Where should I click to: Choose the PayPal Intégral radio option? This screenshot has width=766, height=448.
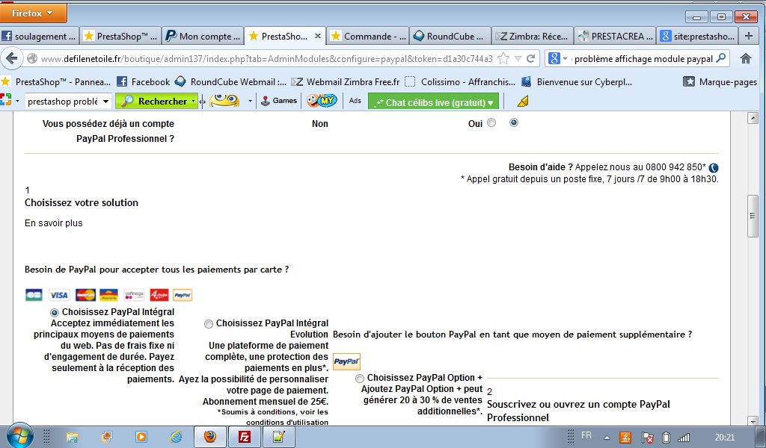pyautogui.click(x=54, y=312)
